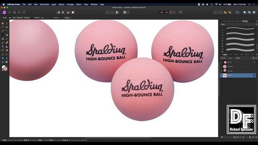This screenshot has height=145, width=258.
Task: Set selection mode to New
Action: pyautogui.click(x=10, y=18)
